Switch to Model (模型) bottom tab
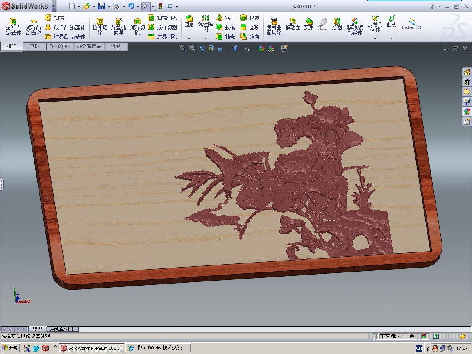This screenshot has width=472, height=354. pos(37,329)
